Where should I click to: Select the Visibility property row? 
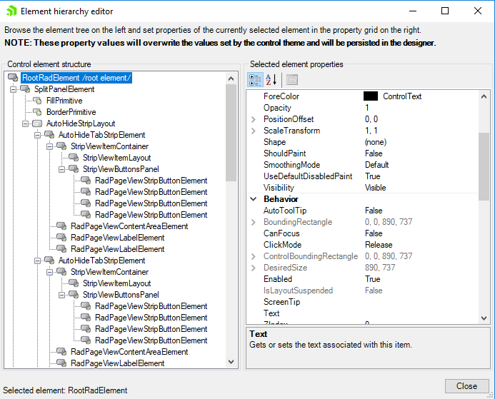(x=362, y=187)
